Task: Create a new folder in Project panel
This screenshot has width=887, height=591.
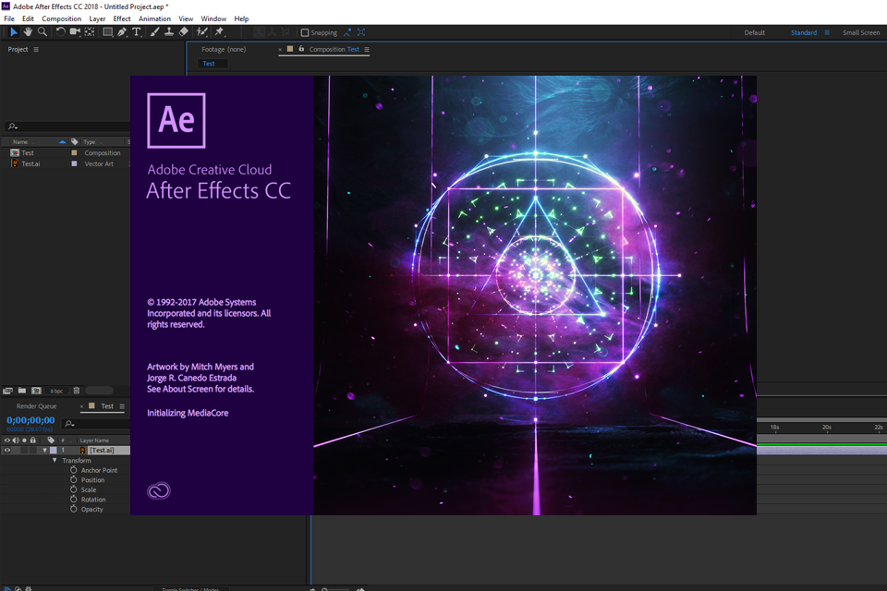Action: 22,391
